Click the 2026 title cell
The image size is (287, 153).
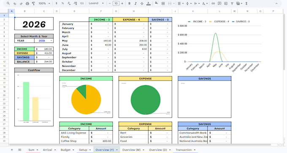tap(34, 24)
